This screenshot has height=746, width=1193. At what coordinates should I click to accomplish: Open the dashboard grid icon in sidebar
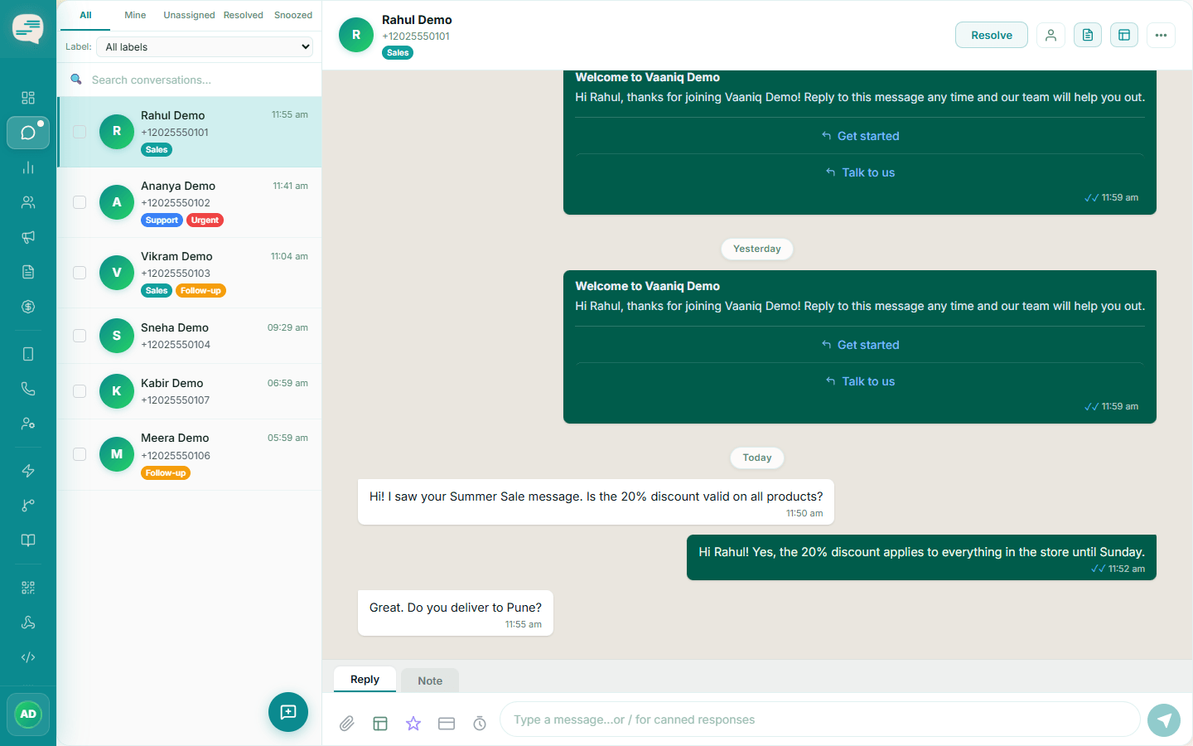[28, 98]
